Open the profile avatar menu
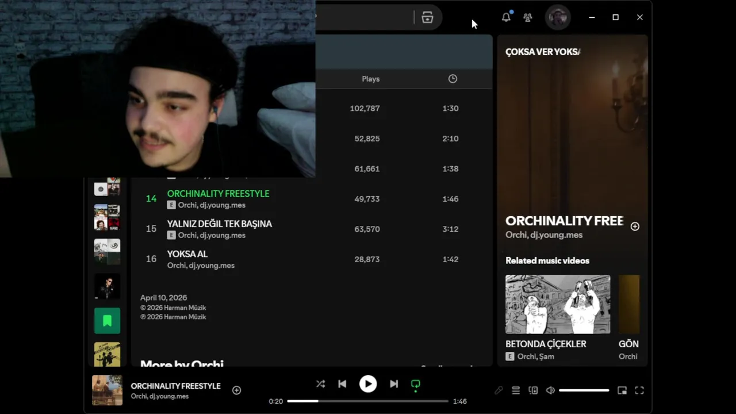736x414 pixels. 558,17
